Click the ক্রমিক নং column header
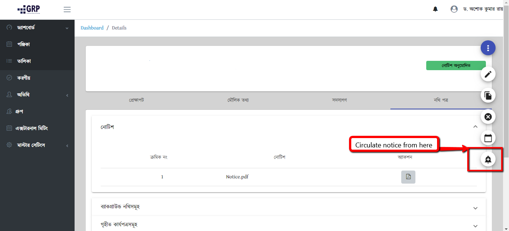Viewport: 509px width, 231px height. click(158, 157)
